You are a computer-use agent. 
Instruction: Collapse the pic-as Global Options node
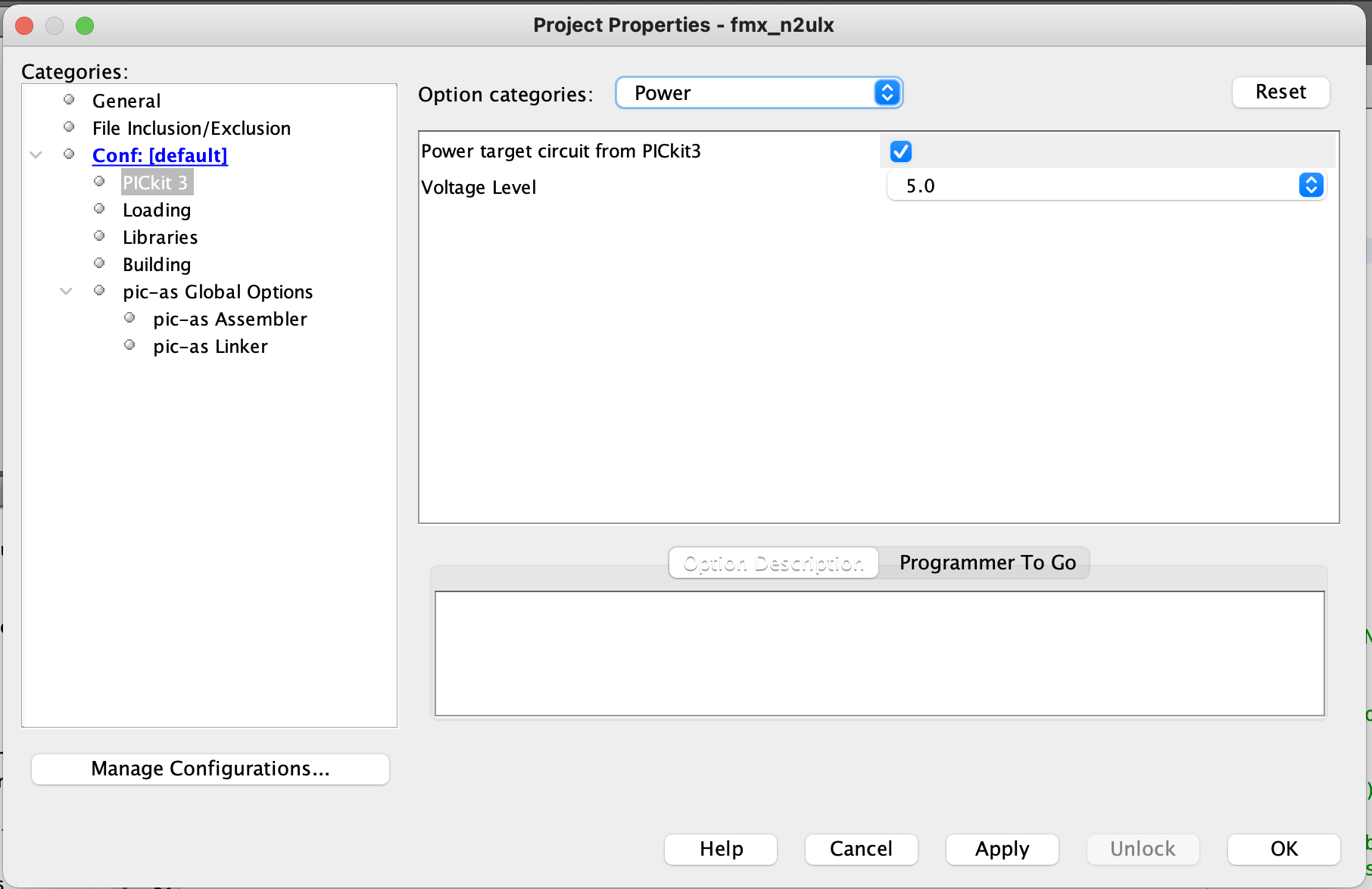click(66, 291)
